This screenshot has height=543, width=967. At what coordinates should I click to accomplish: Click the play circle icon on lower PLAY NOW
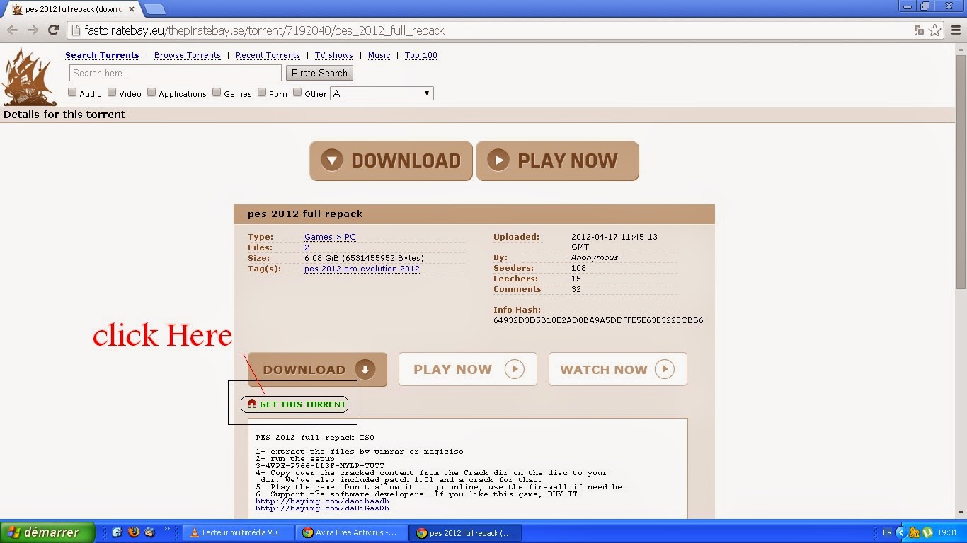(514, 369)
